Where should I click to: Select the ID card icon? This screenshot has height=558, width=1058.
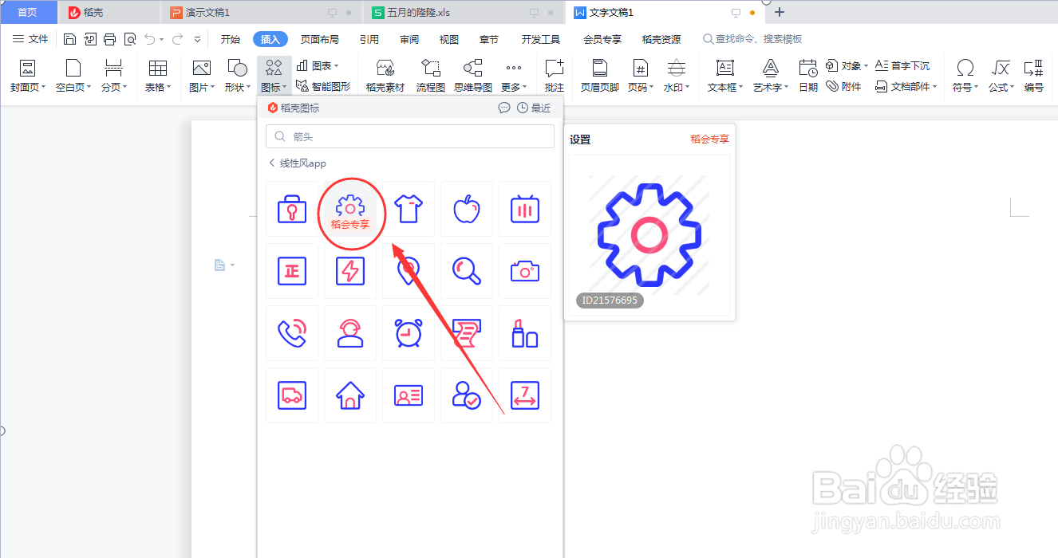click(409, 395)
